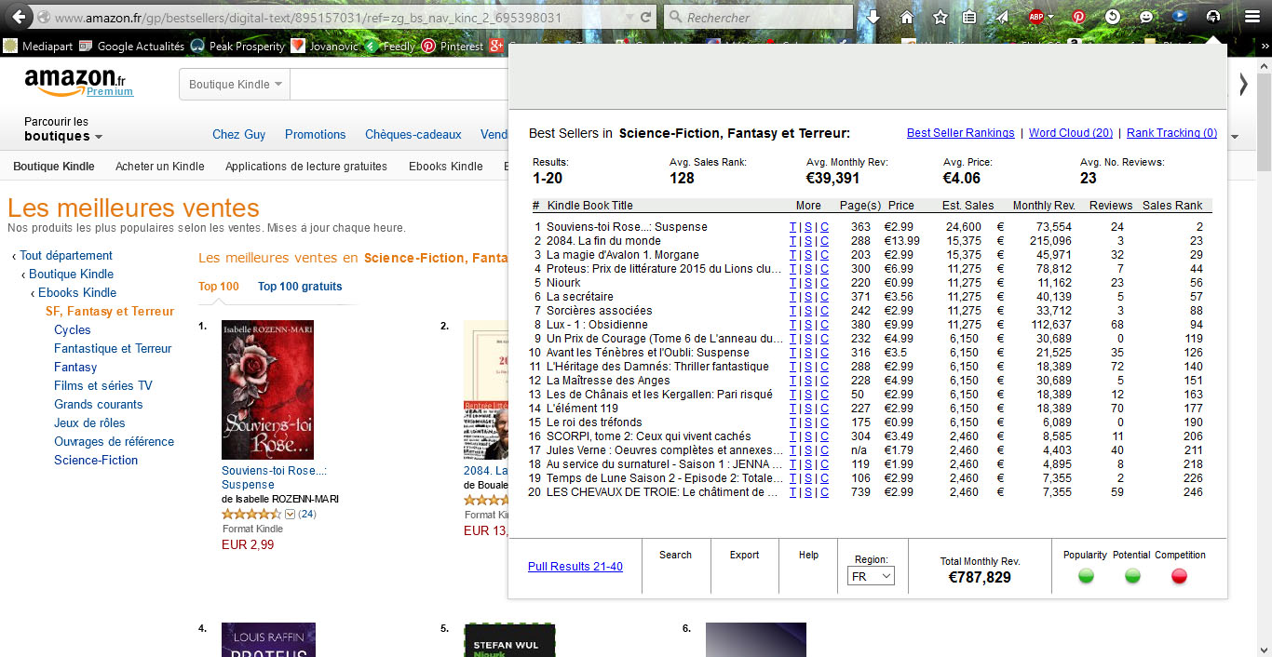The image size is (1272, 657).
Task: Click the Sales Rank column header
Action: point(1172,206)
